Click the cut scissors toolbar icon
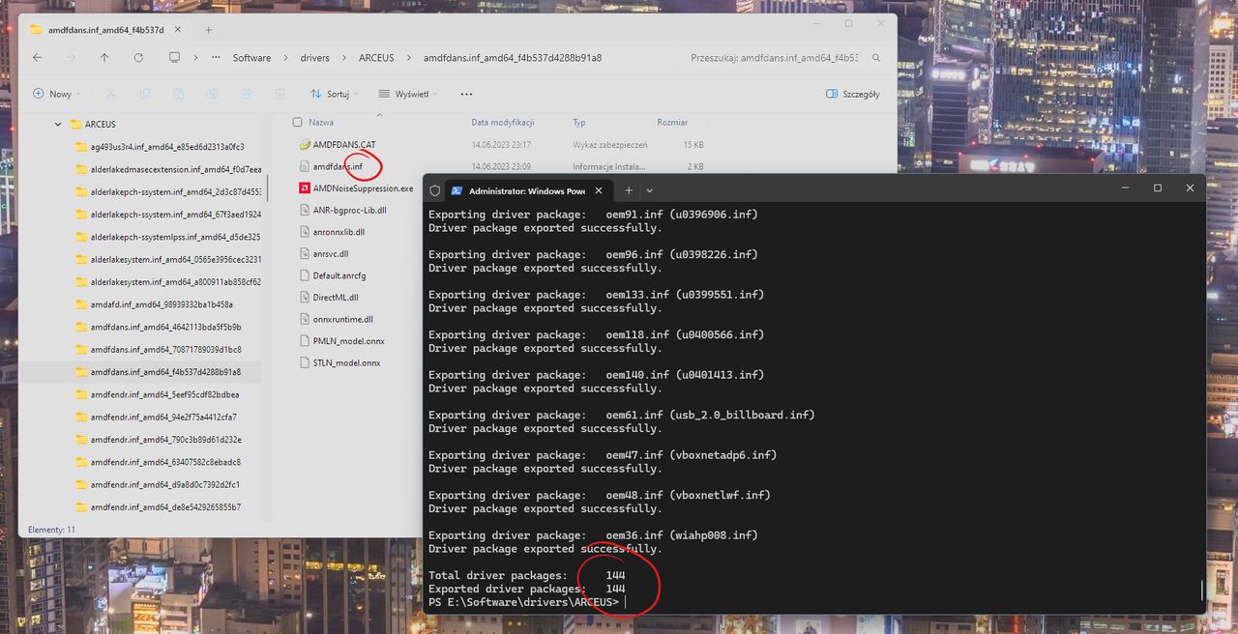 pos(110,94)
